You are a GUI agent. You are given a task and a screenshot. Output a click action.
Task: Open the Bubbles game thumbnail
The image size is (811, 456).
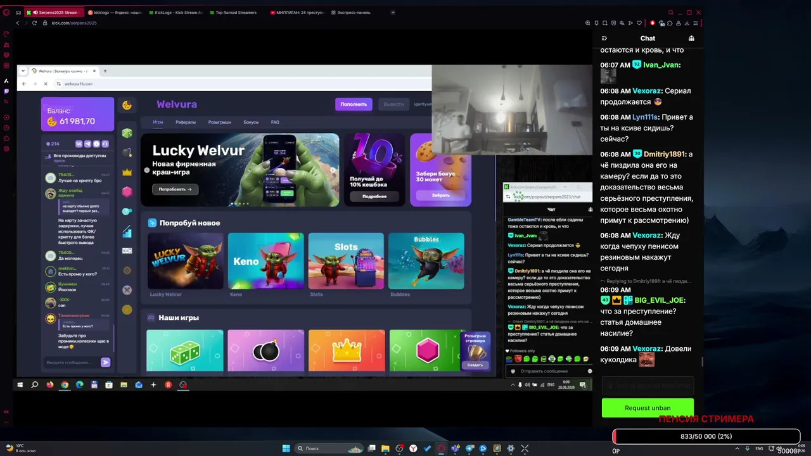(426, 261)
